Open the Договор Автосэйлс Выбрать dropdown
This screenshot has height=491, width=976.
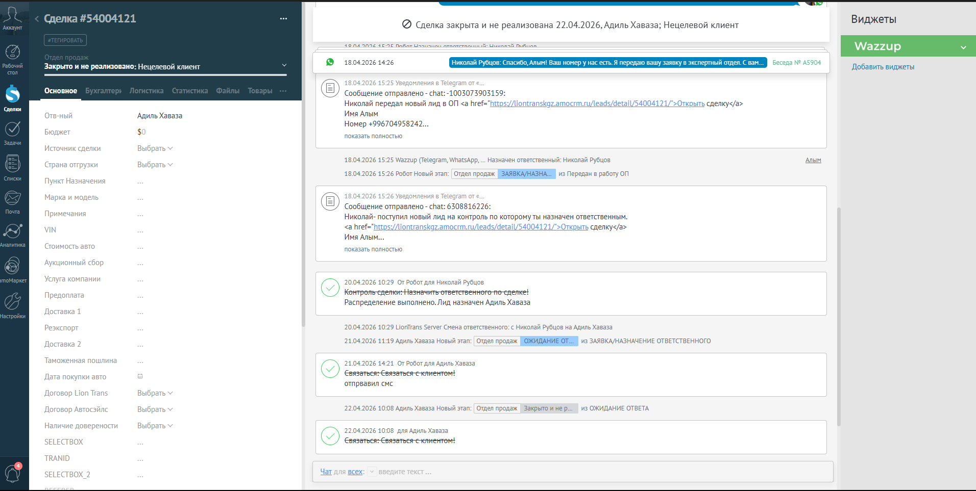[155, 409]
